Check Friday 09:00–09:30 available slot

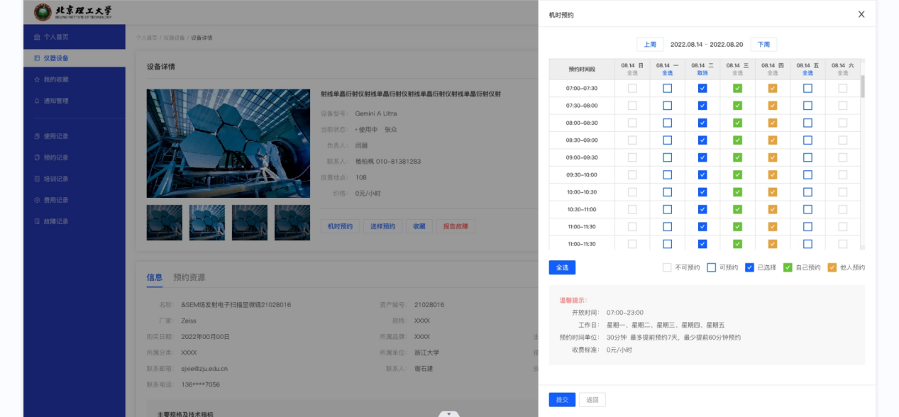click(x=807, y=157)
